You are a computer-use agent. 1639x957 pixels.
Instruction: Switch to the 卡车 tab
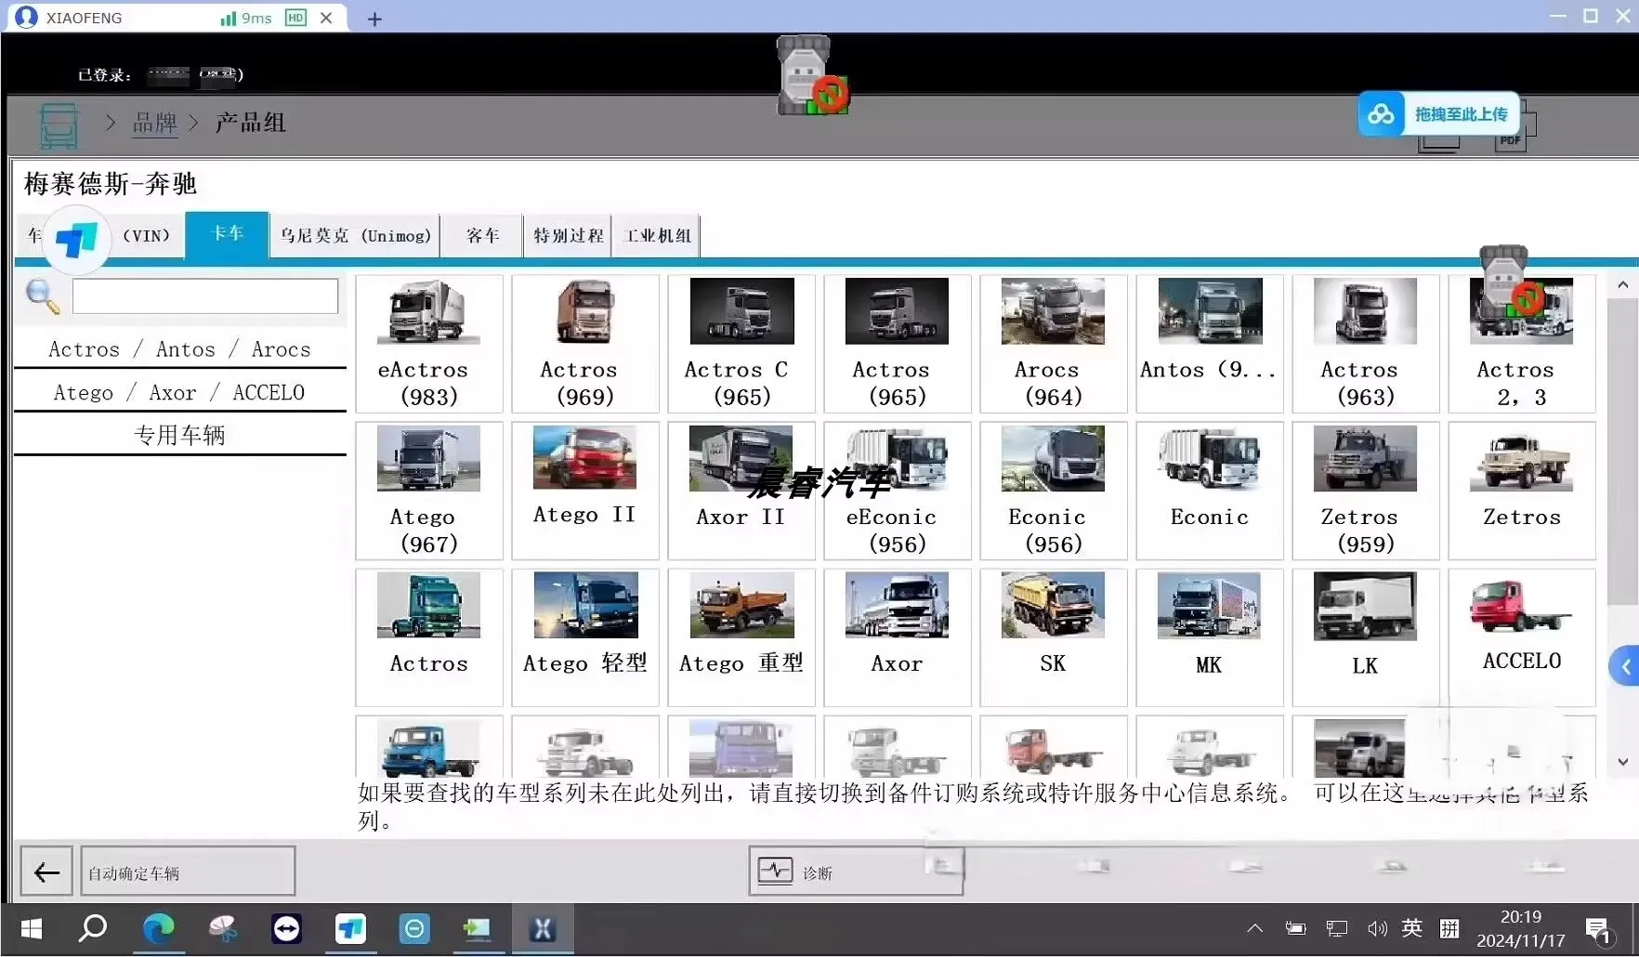click(228, 234)
